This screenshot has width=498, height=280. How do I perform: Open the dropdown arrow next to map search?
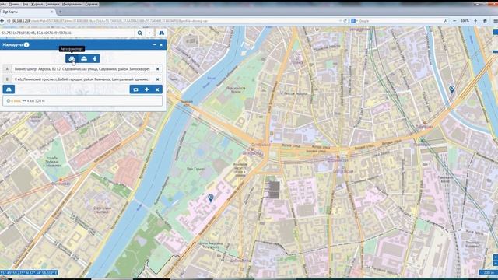pos(149,33)
